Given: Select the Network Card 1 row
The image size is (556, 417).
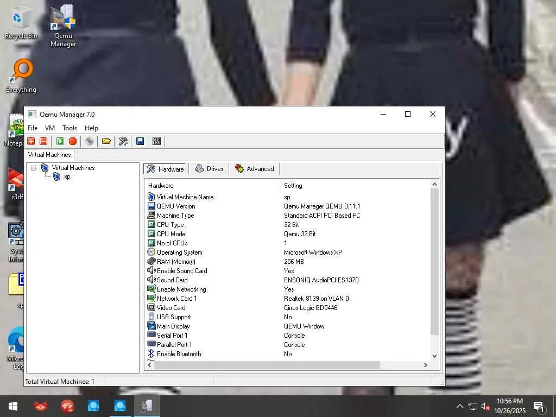Looking at the screenshot, I should [287, 298].
